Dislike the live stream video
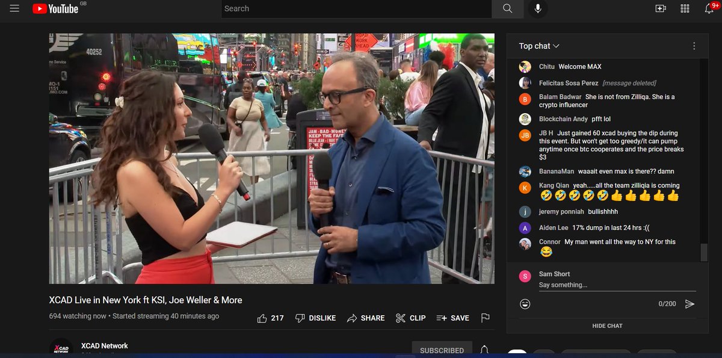This screenshot has height=358, width=722. (x=315, y=318)
